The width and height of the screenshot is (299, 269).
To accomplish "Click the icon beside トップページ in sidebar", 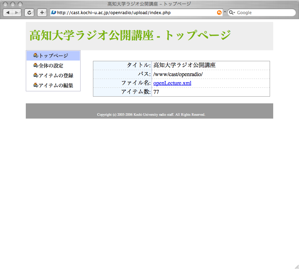I will coord(36,56).
